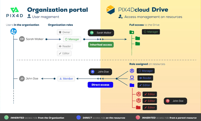Click the user management person icon
This screenshot has height=121, width=201.
click(29, 16)
